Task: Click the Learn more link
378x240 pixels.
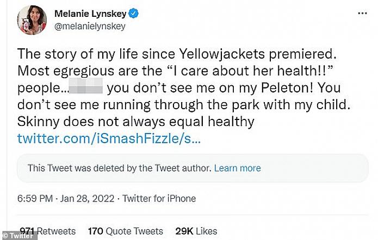Action: coord(237,168)
